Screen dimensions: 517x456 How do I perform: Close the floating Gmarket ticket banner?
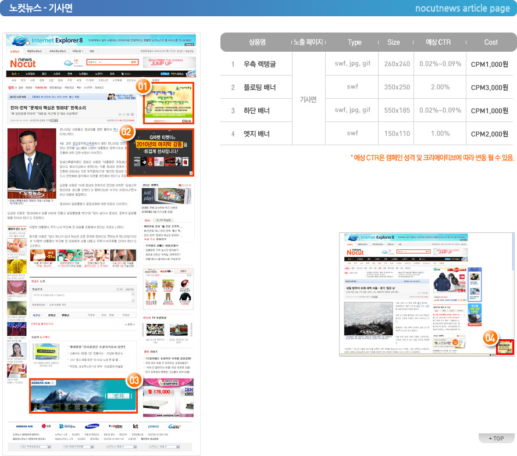pyautogui.click(x=191, y=173)
